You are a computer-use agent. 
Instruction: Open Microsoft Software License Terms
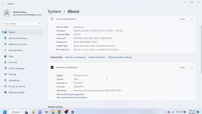tap(72, 98)
